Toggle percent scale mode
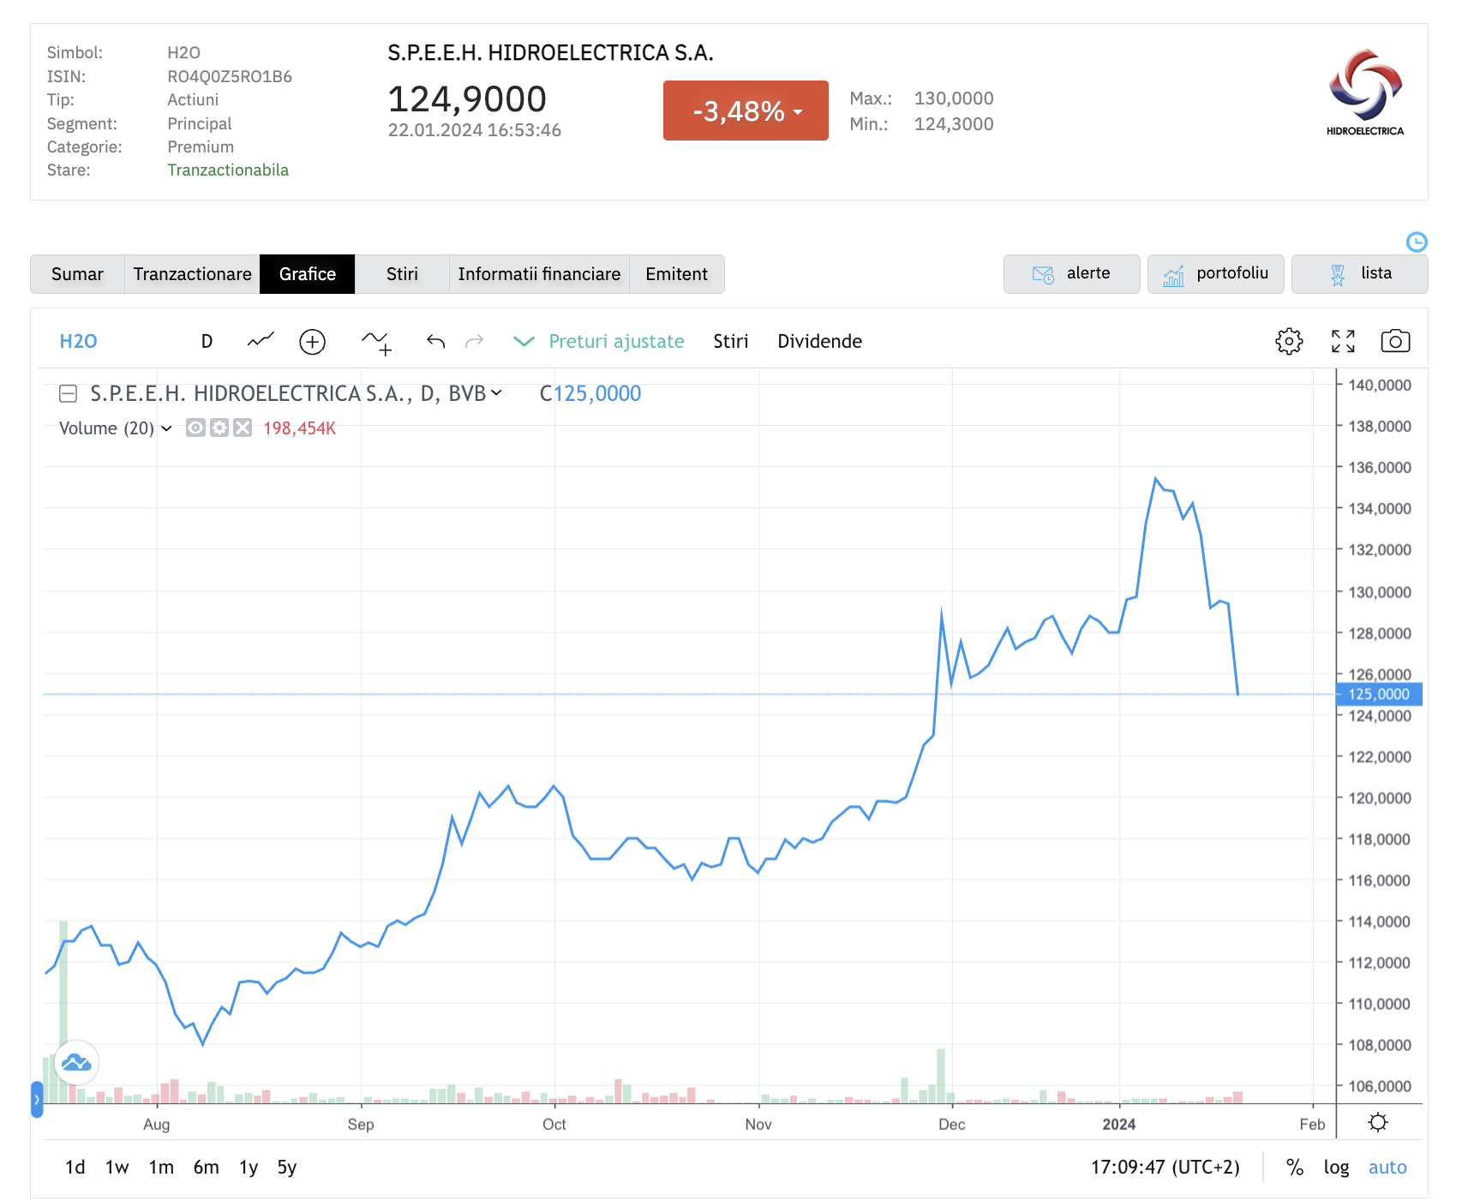1462x1201 pixels. (x=1295, y=1167)
